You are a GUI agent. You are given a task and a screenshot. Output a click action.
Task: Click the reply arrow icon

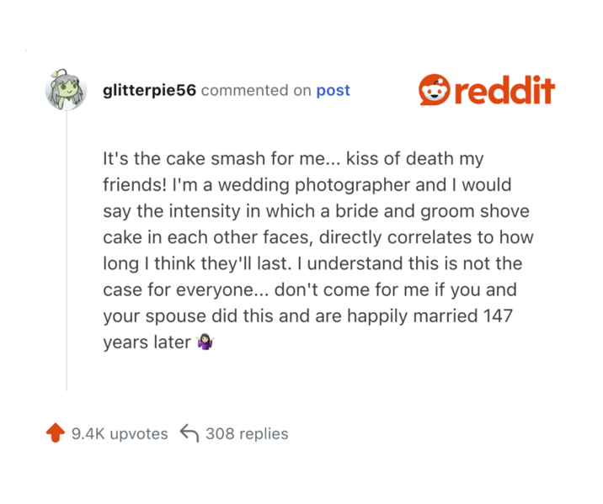[189, 434]
